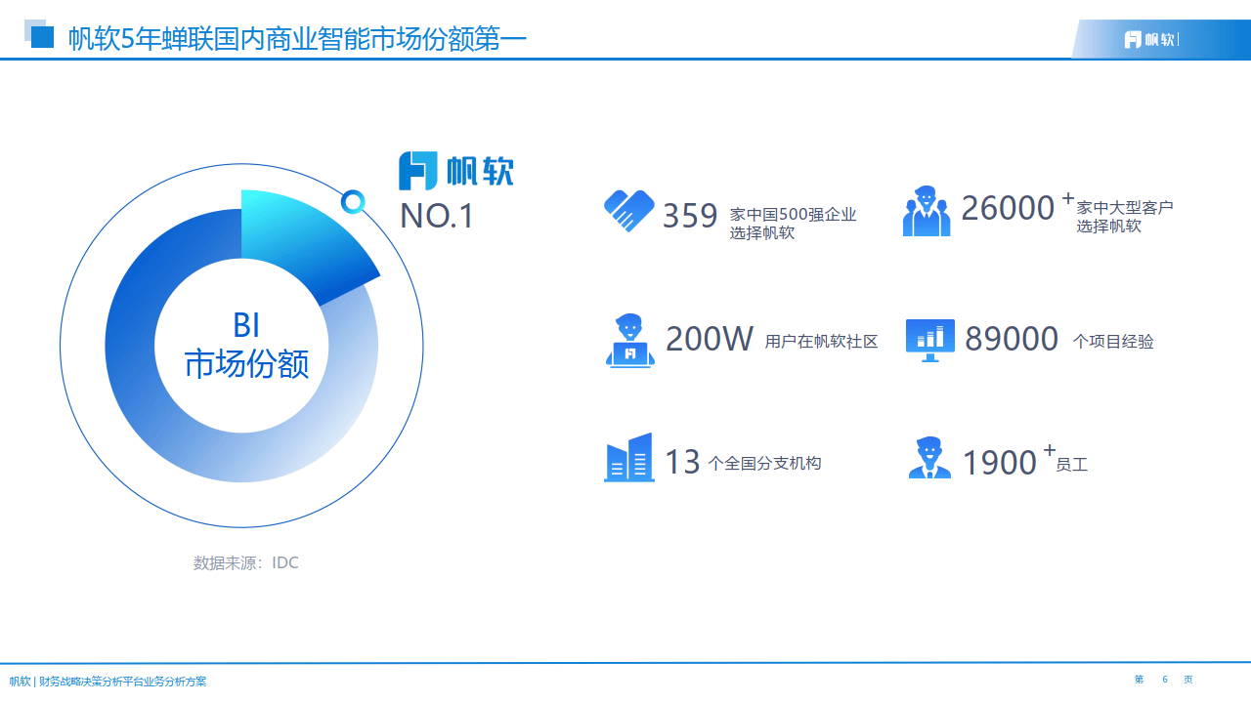Click the group of people icon beside 26000
Image resolution: width=1251 pixels, height=703 pixels.
pyautogui.click(x=927, y=211)
